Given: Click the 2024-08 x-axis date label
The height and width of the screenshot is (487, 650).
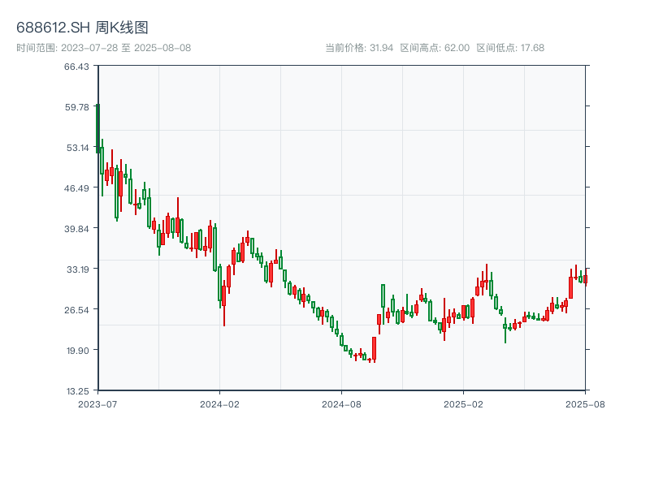Looking at the screenshot, I should click(341, 403).
